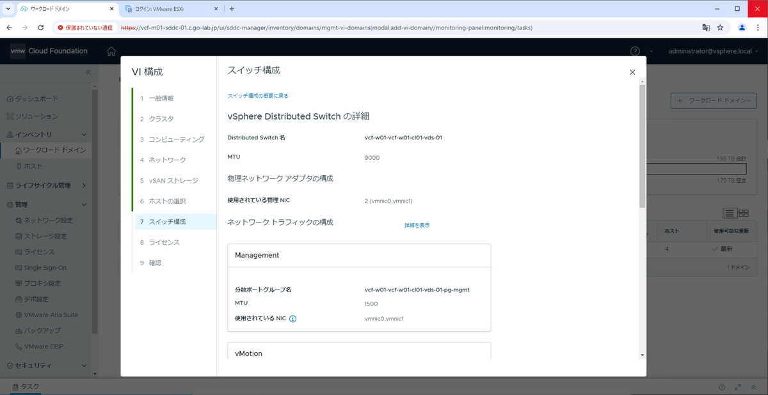Click the SDDC Manager home icon
This screenshot has height=395, width=768.
(x=111, y=51)
